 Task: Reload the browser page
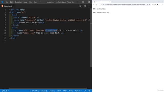98,5
